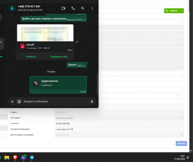This screenshot has width=193, height=162.
Task: Open the three-dot chat menu
Action: 92,8
